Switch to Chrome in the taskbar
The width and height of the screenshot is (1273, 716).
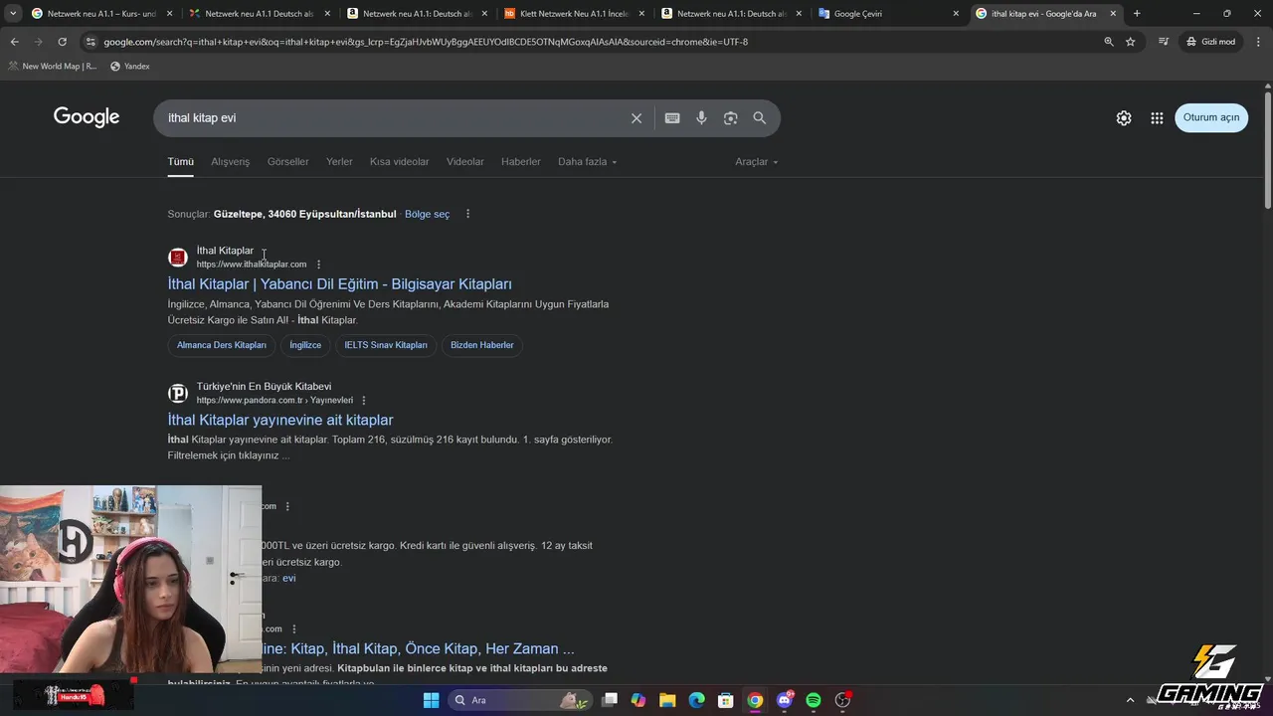(x=755, y=700)
